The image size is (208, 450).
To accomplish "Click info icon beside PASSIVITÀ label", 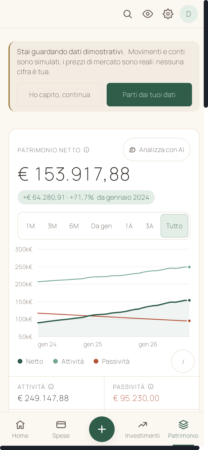I will 151,387.
